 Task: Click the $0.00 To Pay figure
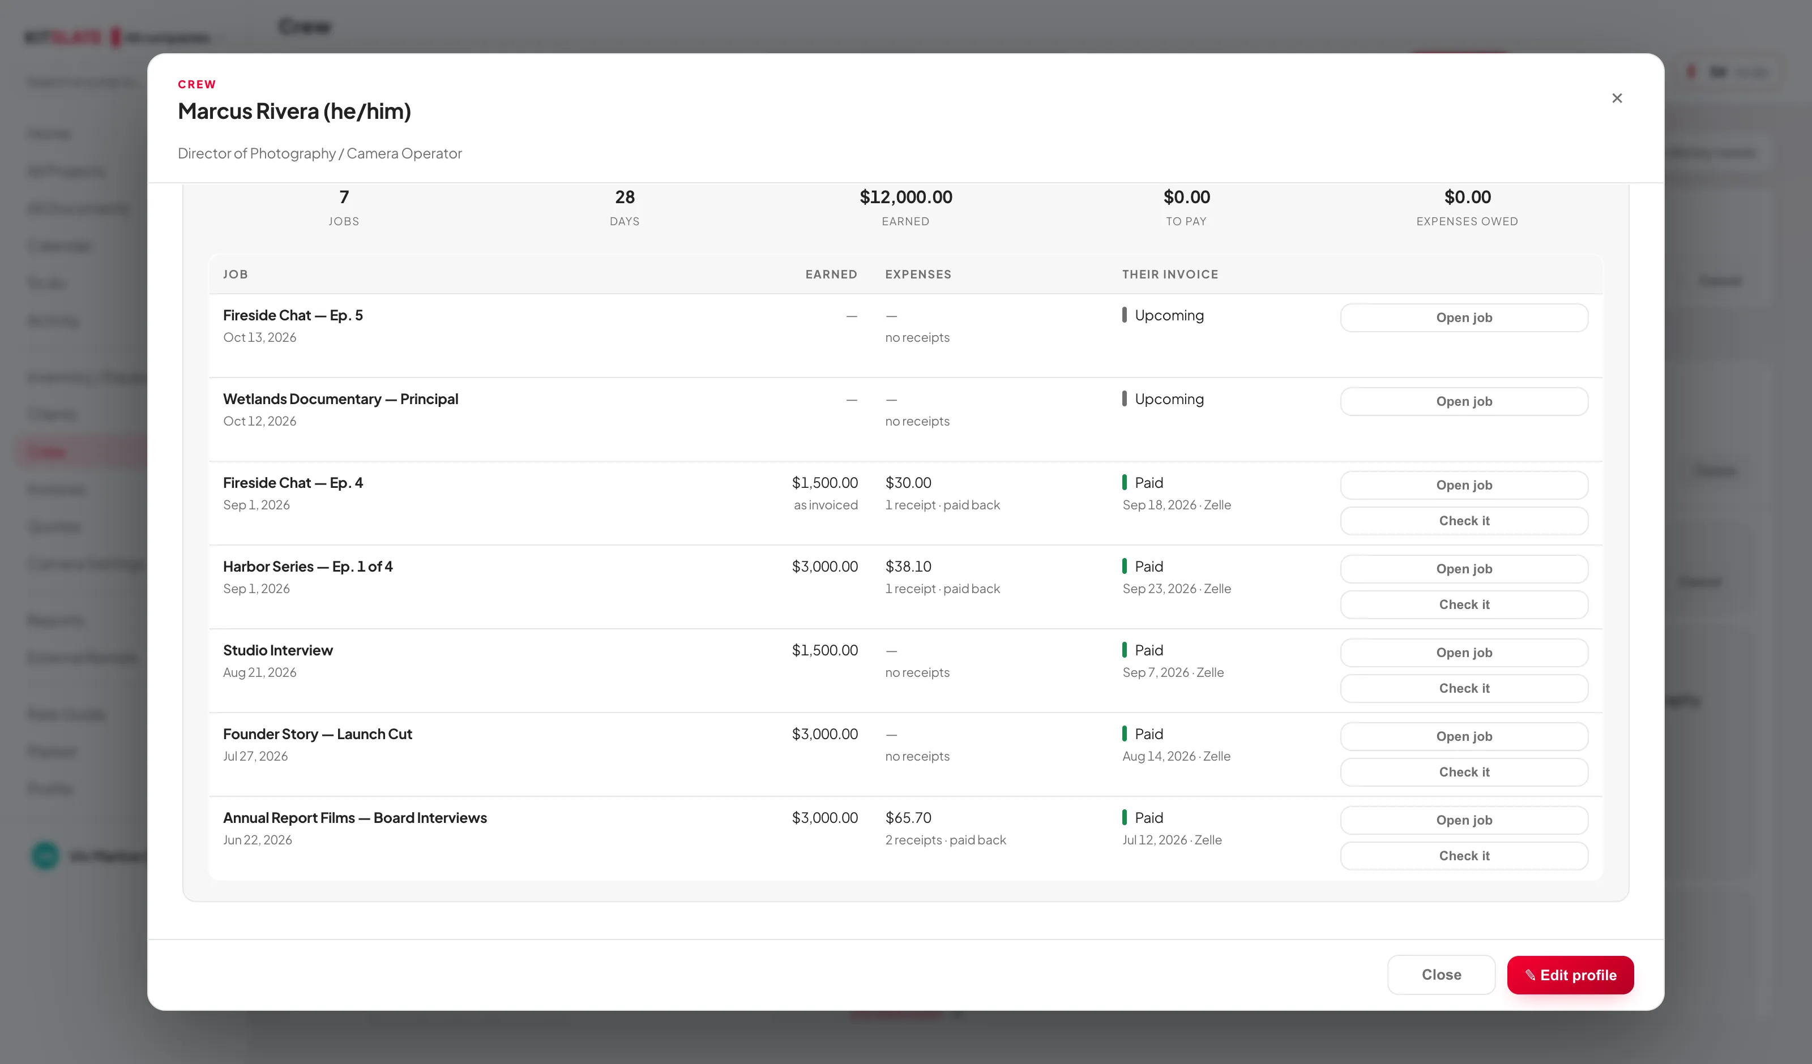1186,197
